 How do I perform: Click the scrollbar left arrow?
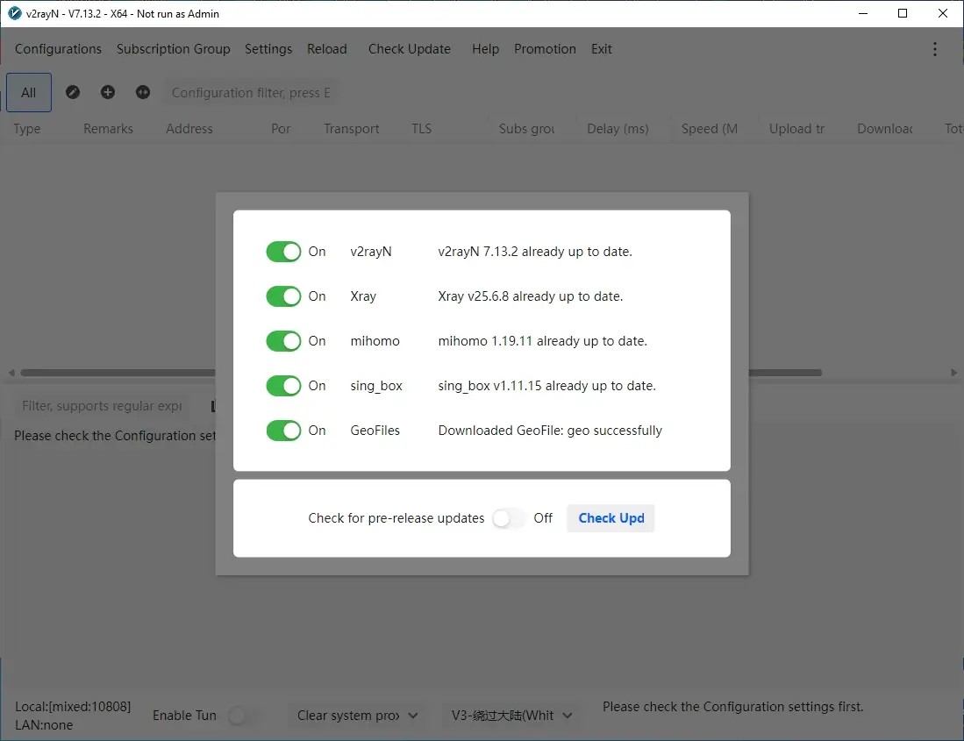pyautogui.click(x=11, y=373)
